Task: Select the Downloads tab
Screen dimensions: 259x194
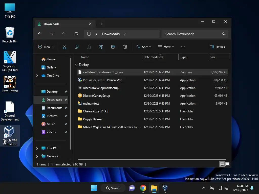Action: tap(64, 24)
